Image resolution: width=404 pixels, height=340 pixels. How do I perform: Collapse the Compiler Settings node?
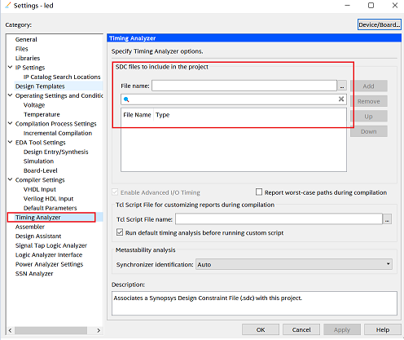click(x=10, y=179)
